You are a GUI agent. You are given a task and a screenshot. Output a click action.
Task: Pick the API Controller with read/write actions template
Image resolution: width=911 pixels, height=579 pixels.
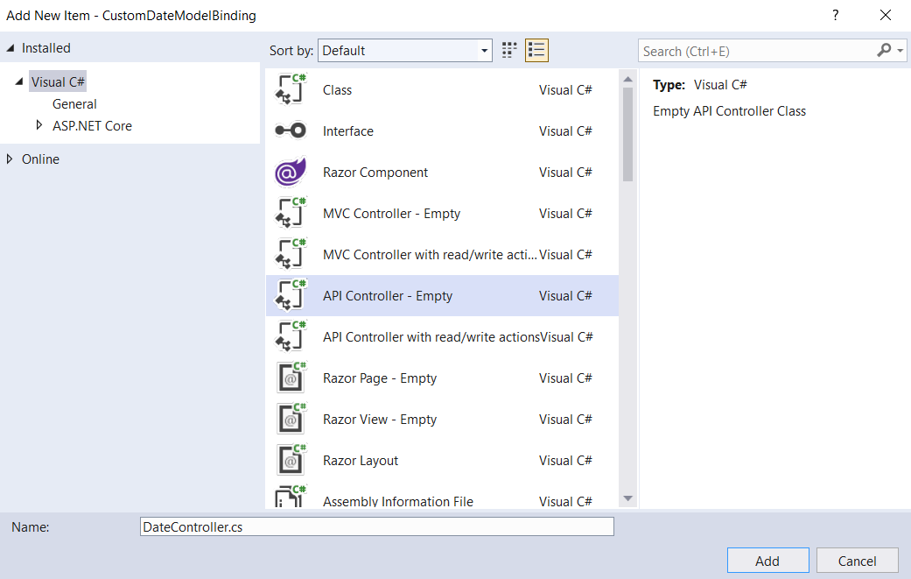pos(290,336)
